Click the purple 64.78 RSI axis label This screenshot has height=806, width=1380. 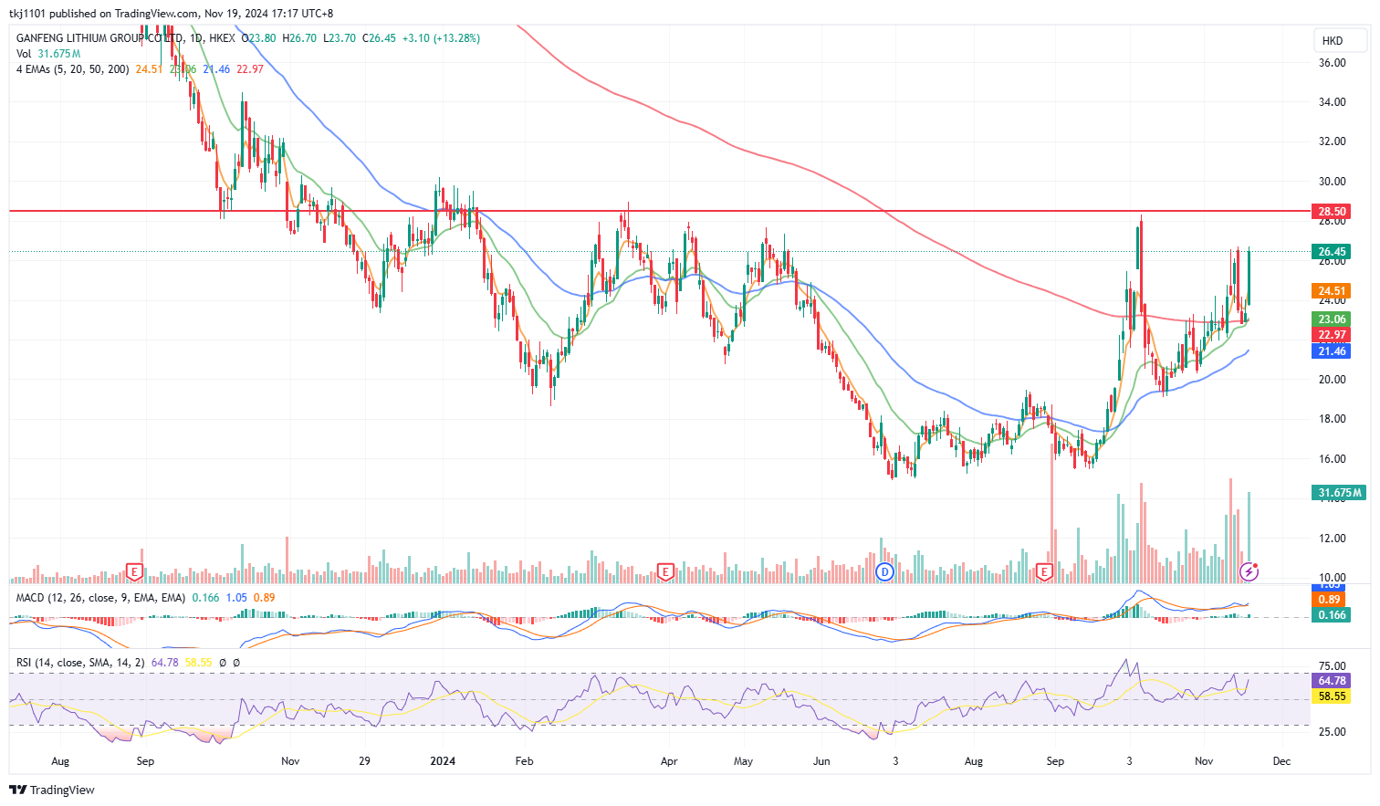point(1333,681)
